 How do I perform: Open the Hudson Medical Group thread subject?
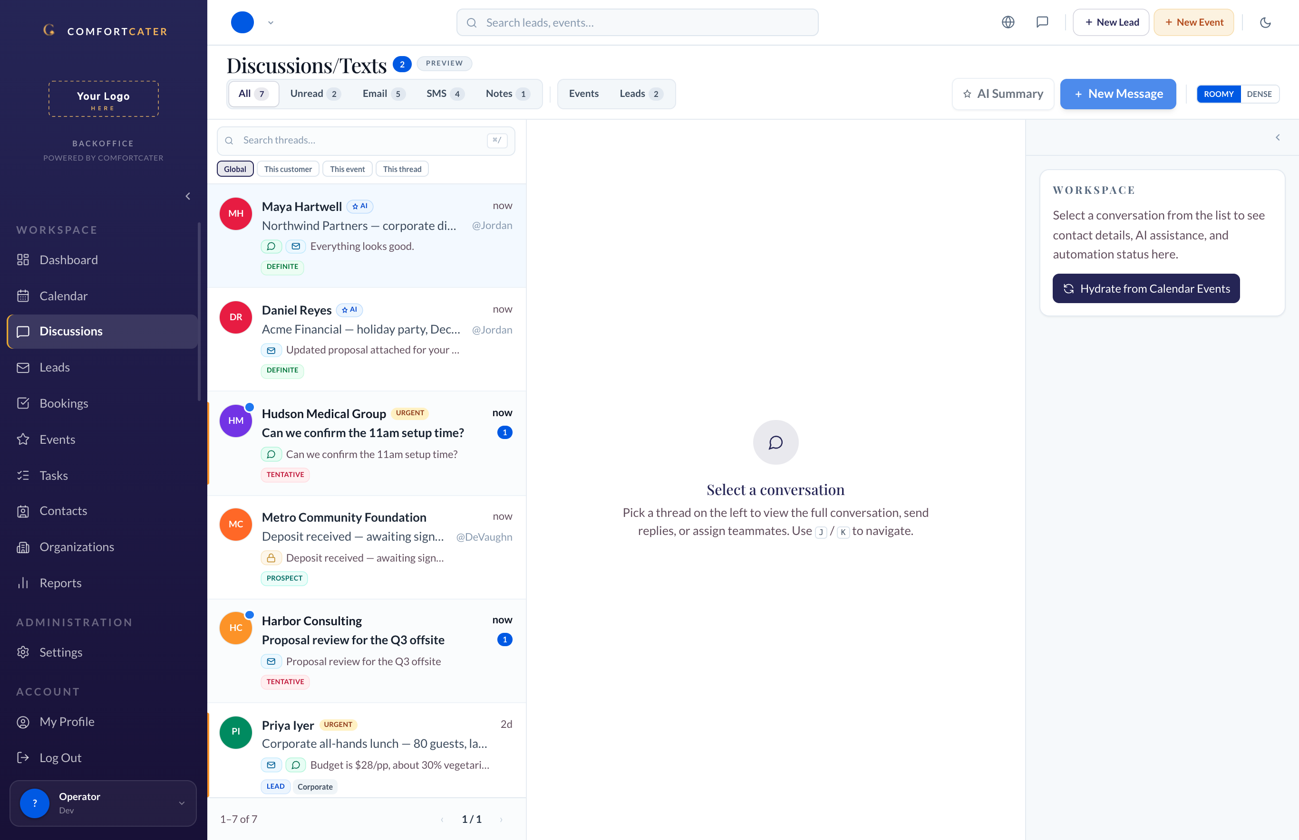(x=362, y=432)
